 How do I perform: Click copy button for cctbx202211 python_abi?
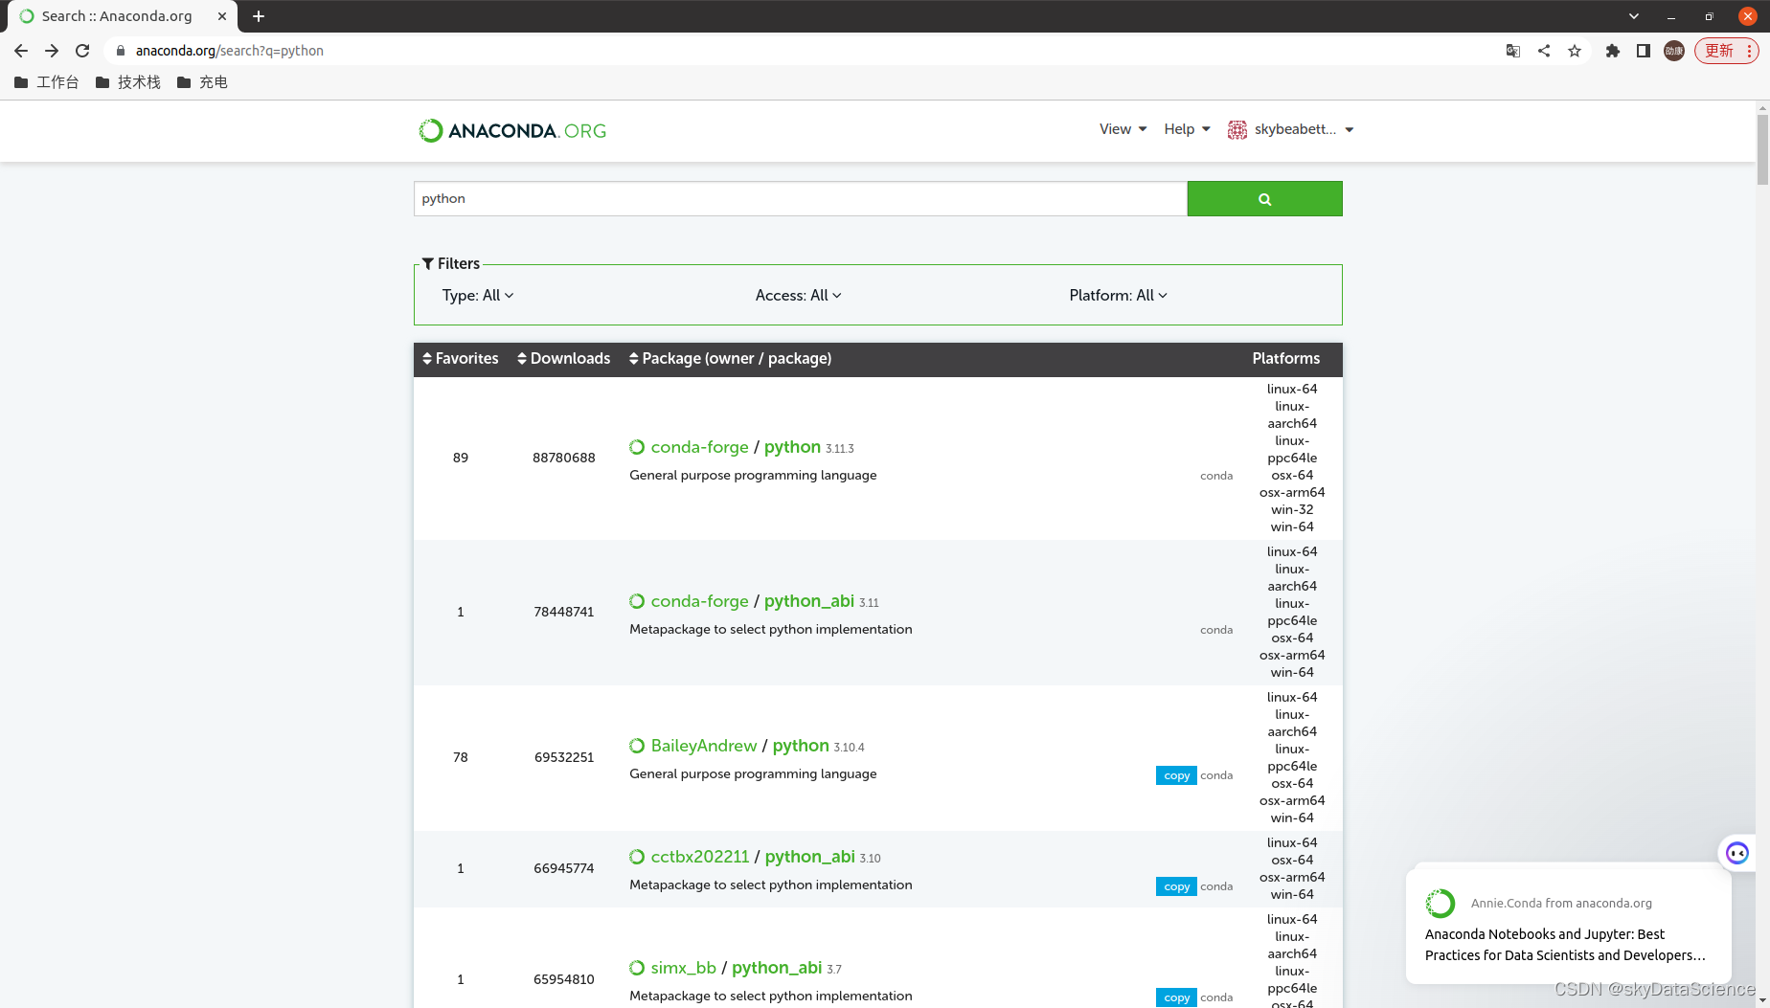(x=1176, y=886)
